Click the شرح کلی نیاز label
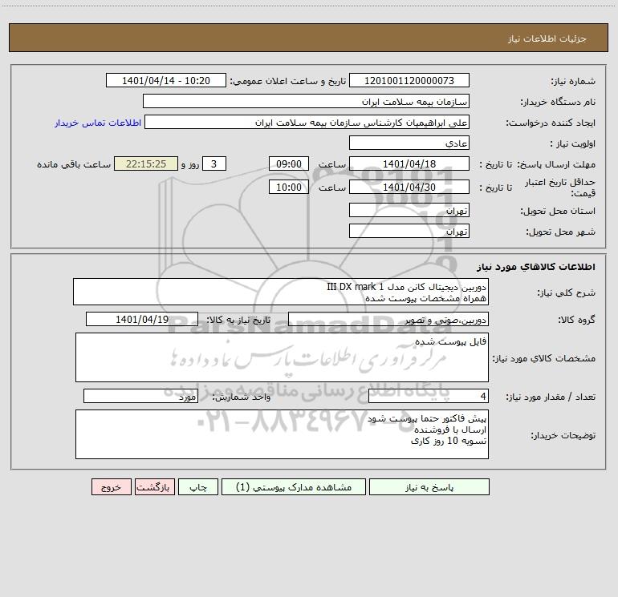Image resolution: width=618 pixels, height=597 pixels. click(x=567, y=292)
